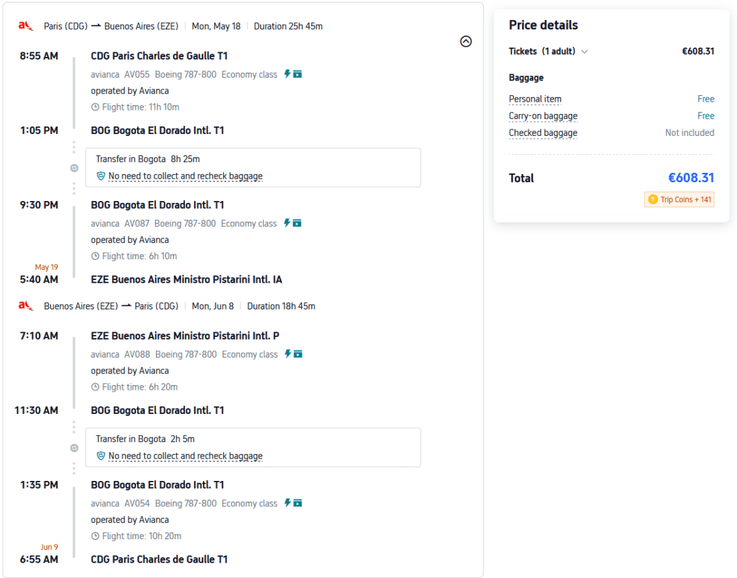Click the clock icon beside Flight time 11h 10m
The height and width of the screenshot is (578, 737).
pos(95,107)
